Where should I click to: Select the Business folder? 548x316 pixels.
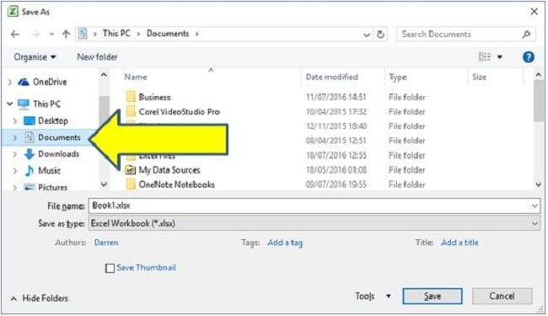pos(154,98)
